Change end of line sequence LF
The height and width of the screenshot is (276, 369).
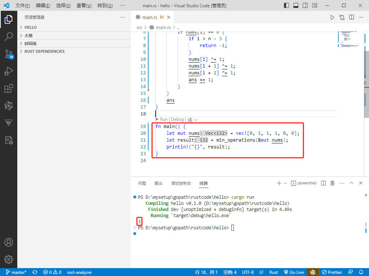(x=262, y=272)
